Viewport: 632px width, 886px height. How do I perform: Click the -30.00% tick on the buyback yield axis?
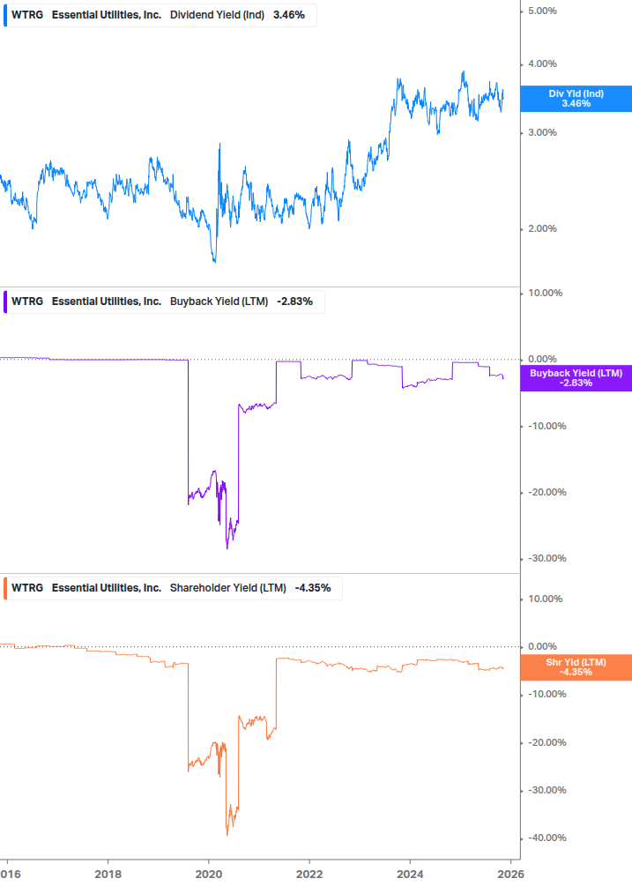pos(546,558)
